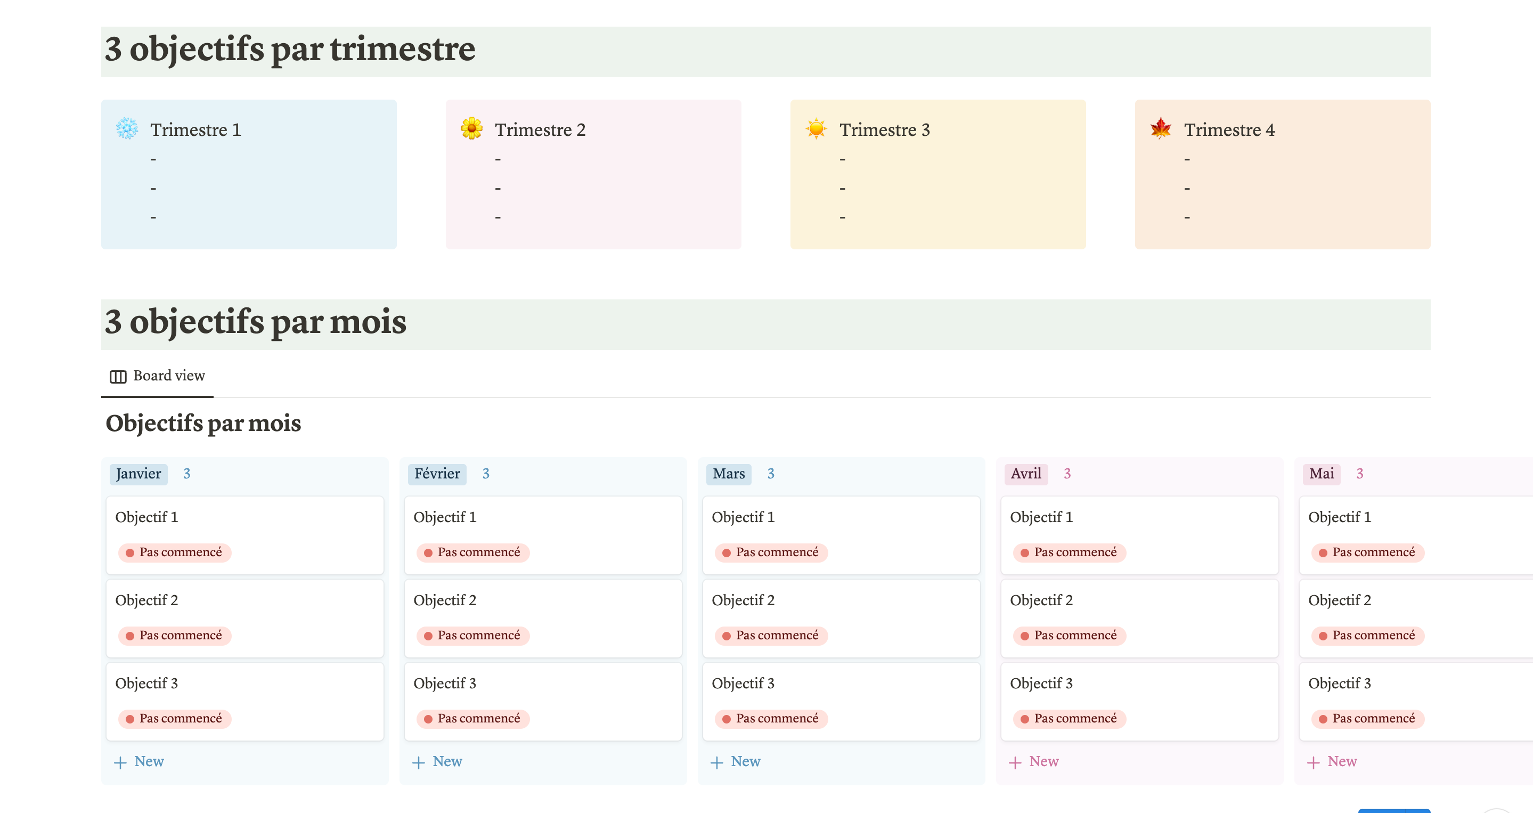This screenshot has height=813, width=1533.
Task: Click the Board view layout icon
Action: 118,376
